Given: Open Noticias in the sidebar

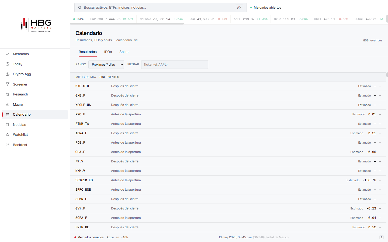Looking at the screenshot, I should click(35, 124).
